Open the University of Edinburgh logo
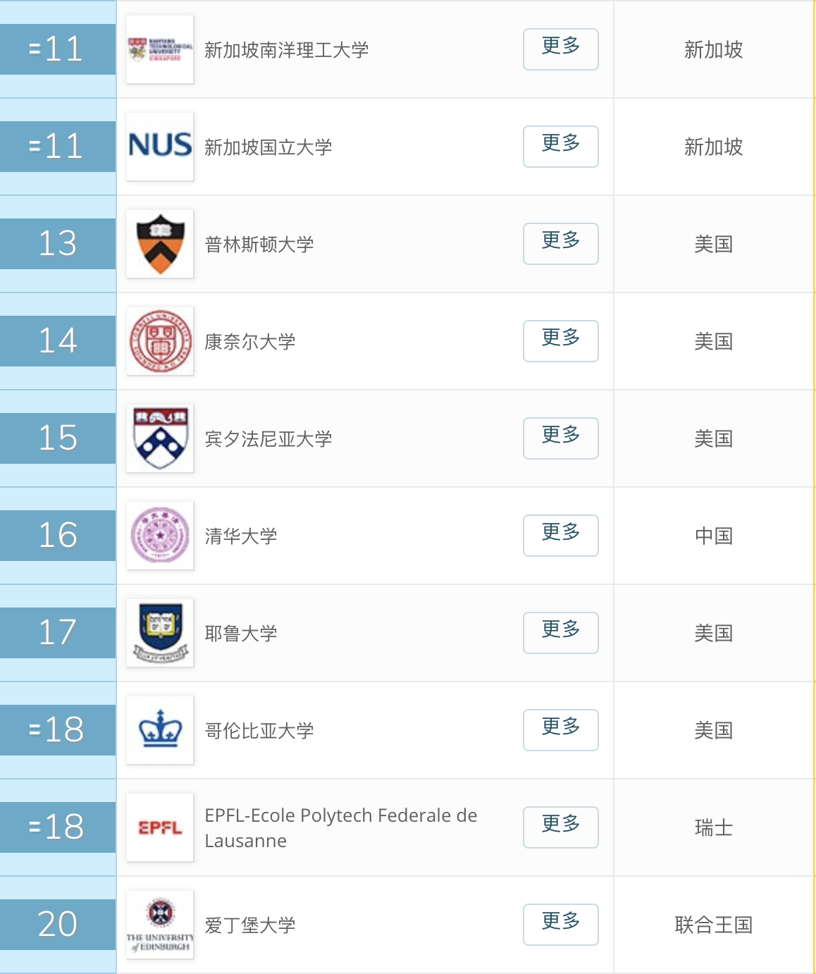816x974 pixels. click(160, 925)
